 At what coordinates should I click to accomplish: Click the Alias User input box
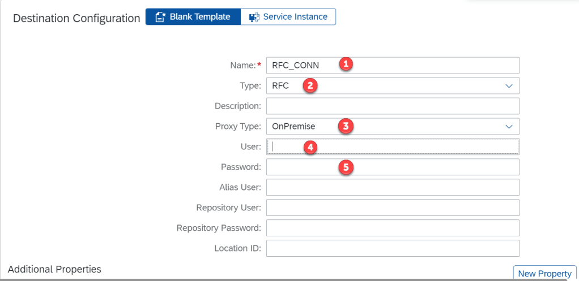click(x=392, y=188)
